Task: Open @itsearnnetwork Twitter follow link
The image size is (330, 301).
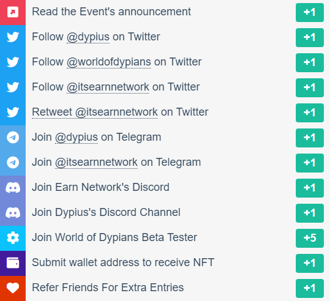Action: click(108, 87)
